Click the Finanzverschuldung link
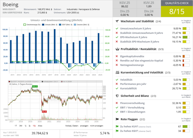Image resolution: width=193 pixels, height=138 pixels. (x=132, y=103)
